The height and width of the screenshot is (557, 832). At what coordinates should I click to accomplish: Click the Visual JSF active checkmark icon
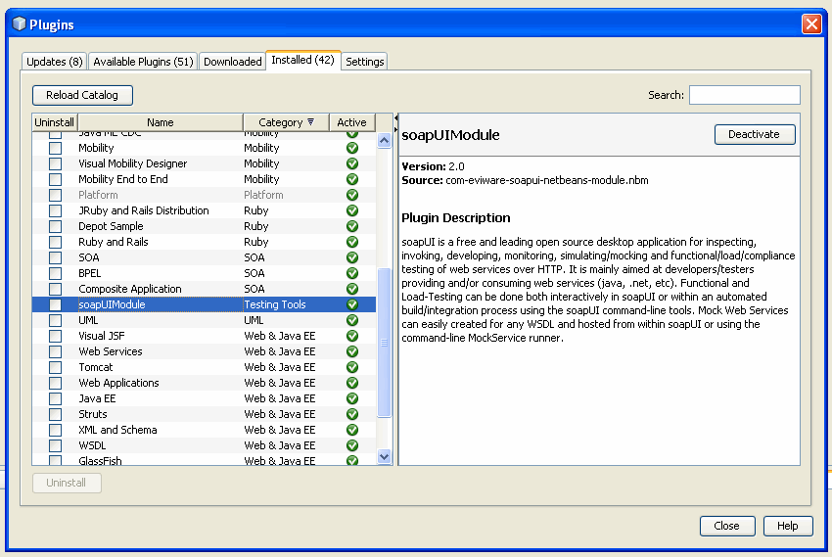point(351,336)
